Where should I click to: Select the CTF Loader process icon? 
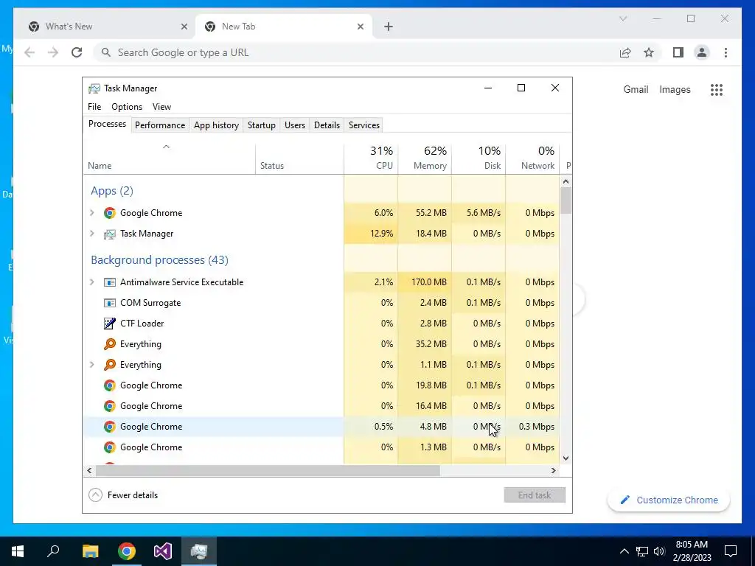point(110,324)
